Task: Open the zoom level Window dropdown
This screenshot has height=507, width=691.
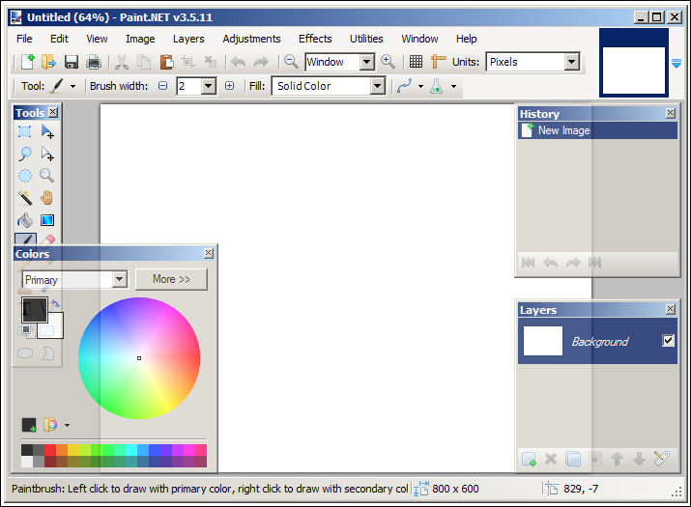Action: (x=366, y=62)
